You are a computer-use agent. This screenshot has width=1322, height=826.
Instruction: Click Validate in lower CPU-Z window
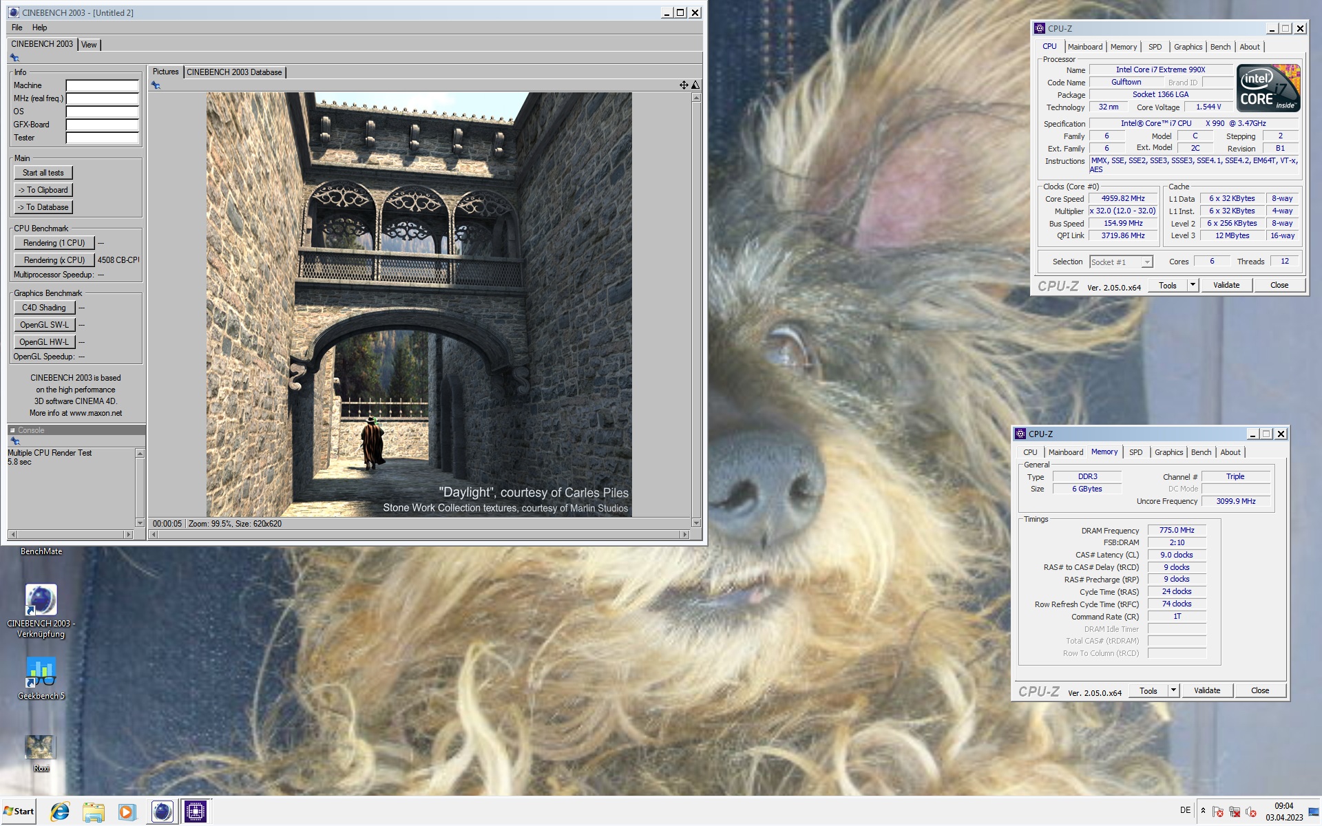click(x=1207, y=690)
